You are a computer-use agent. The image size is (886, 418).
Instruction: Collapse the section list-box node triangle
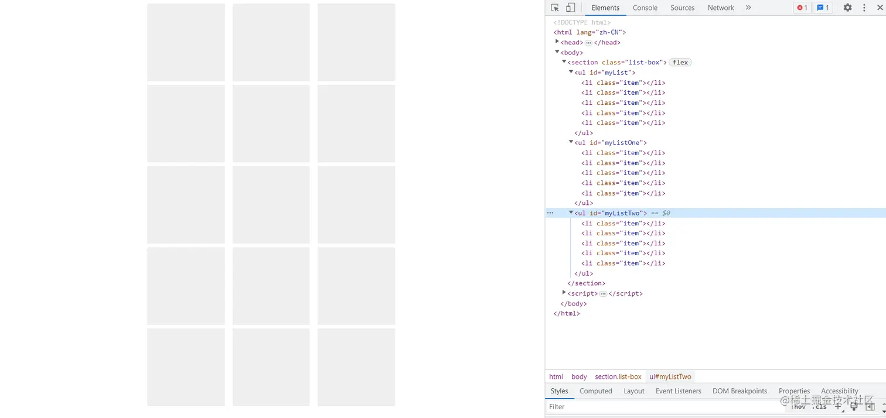pos(564,61)
